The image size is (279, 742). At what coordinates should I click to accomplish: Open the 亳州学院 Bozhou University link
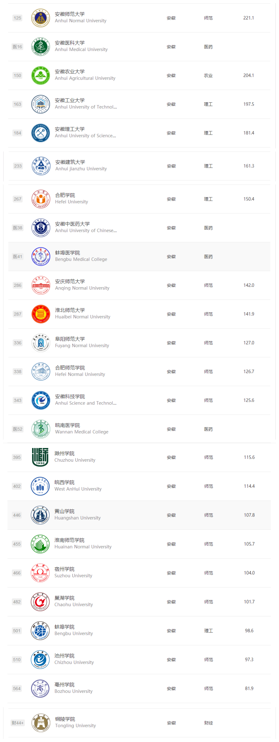pyautogui.click(x=64, y=684)
